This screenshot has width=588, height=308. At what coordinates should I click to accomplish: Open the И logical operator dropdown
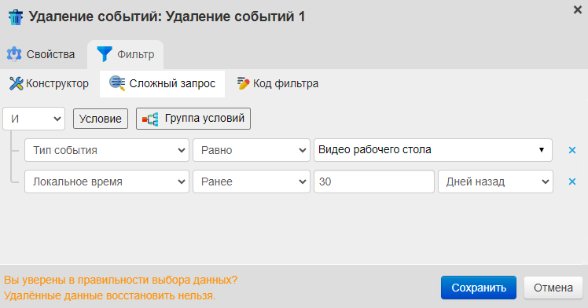[x=34, y=119]
